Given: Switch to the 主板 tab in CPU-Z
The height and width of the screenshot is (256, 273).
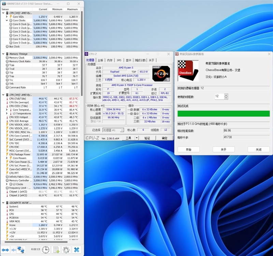Looking at the screenshot, I should tap(100, 60).
